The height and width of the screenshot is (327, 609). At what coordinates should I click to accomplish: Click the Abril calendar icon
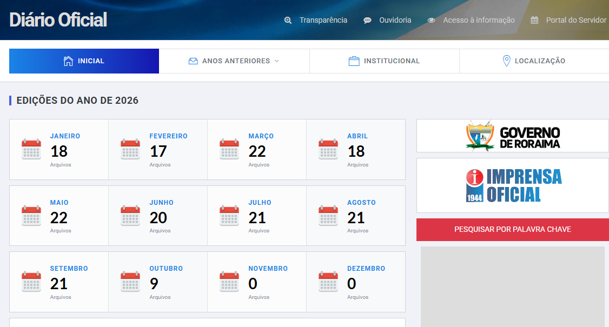click(x=328, y=149)
